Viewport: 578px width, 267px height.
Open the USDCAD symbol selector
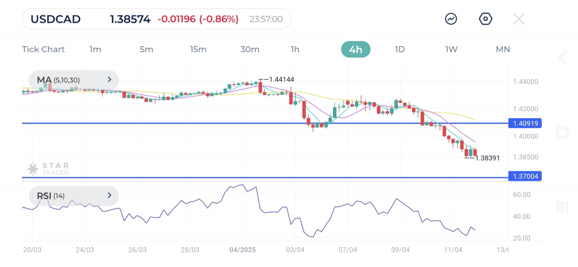point(55,19)
